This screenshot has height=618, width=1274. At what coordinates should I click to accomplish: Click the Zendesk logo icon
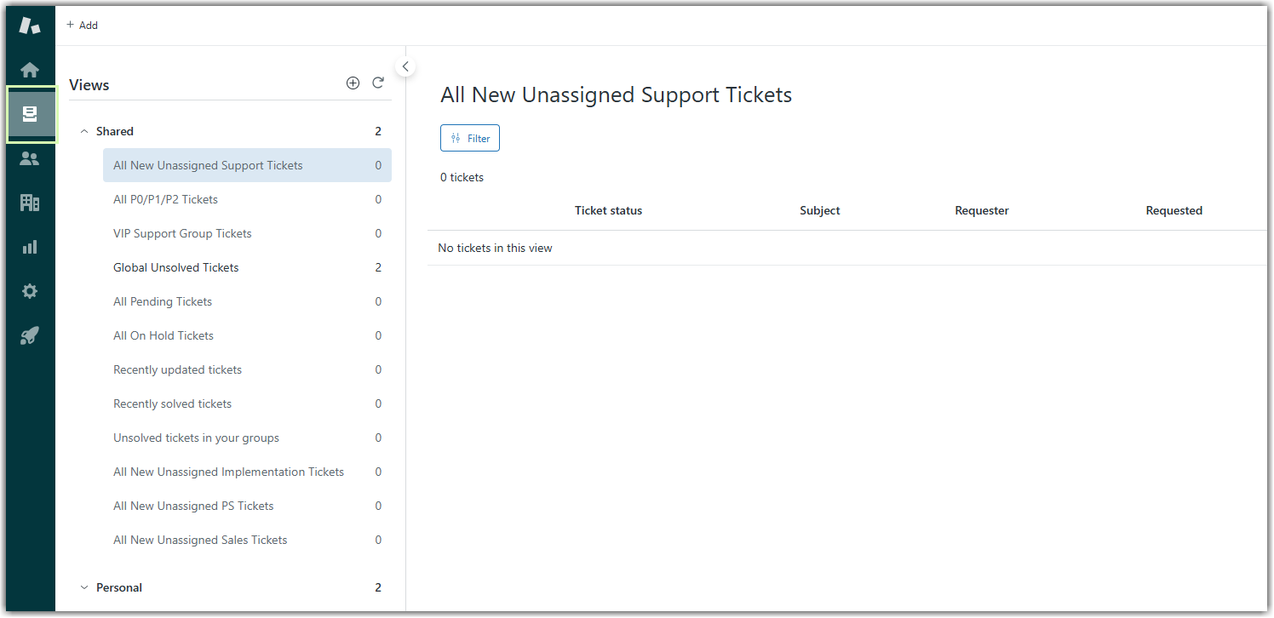30,26
